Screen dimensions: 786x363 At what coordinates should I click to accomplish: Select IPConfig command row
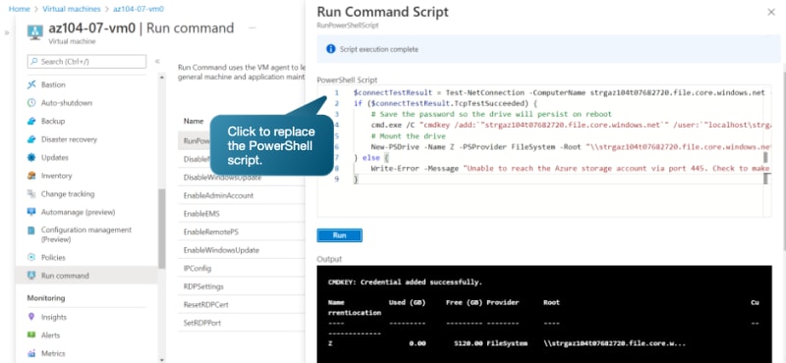(242, 269)
